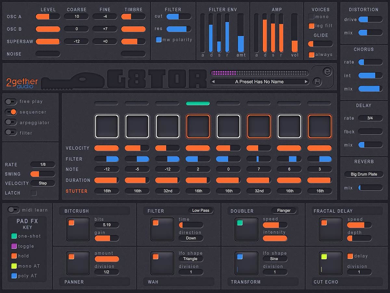Enable free play mode
This screenshot has height=293, width=390.
click(x=11, y=101)
